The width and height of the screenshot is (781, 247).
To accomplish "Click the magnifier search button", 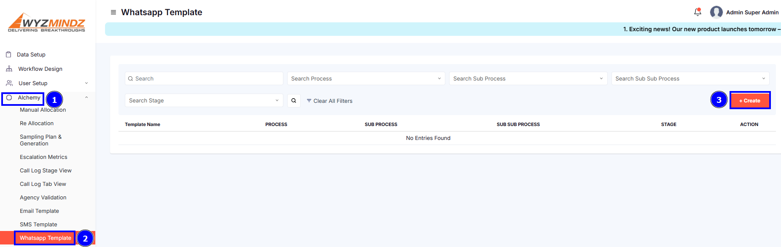I will [x=294, y=101].
